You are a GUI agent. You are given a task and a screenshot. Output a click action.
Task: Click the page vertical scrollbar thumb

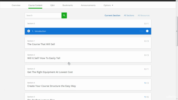(177, 31)
